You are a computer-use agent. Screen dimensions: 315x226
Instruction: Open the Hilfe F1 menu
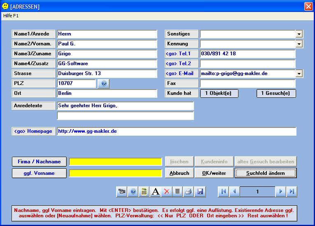[11, 16]
